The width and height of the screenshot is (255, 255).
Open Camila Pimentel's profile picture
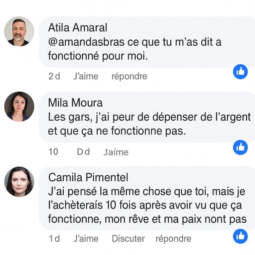pyautogui.click(x=19, y=182)
